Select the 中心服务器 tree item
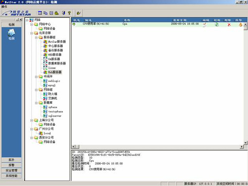 [56, 46]
